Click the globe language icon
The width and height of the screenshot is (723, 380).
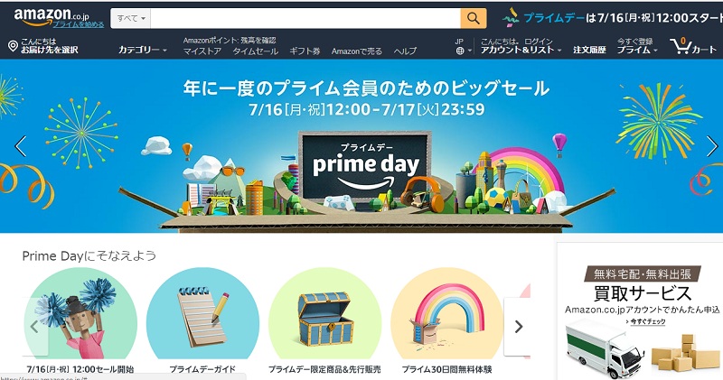pos(460,51)
